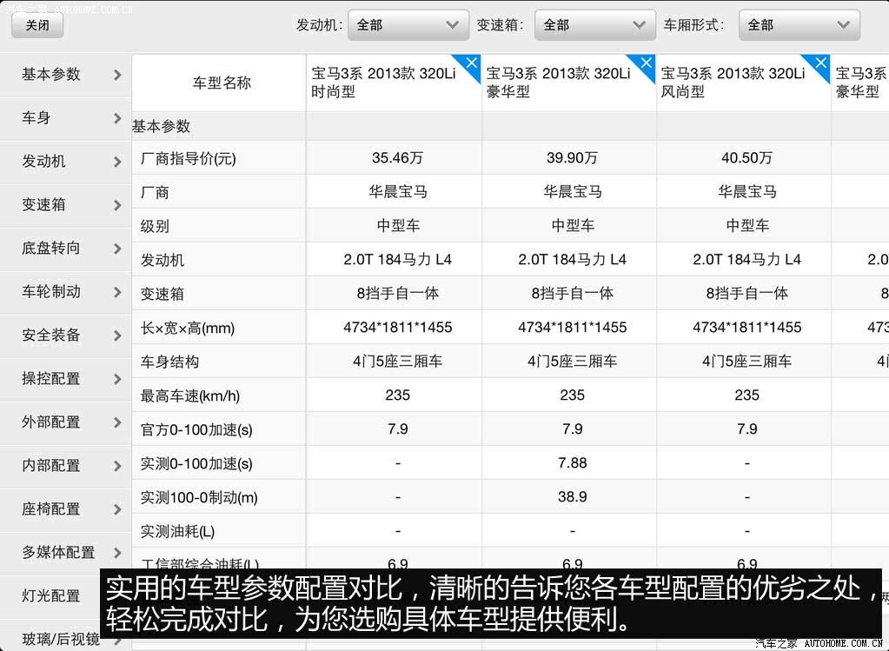Click the chevron beside 外部配置
889x651 pixels.
point(117,422)
